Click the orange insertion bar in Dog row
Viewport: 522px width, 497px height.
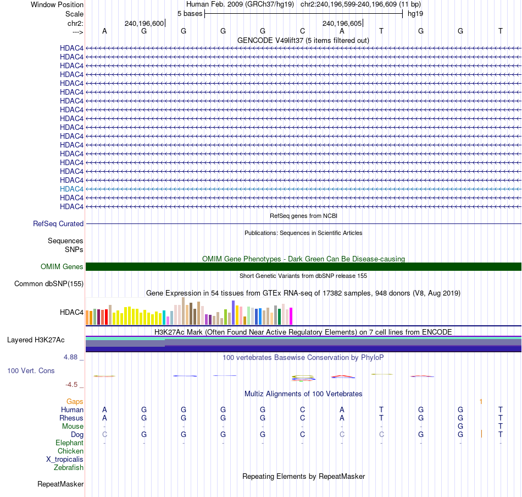click(481, 434)
